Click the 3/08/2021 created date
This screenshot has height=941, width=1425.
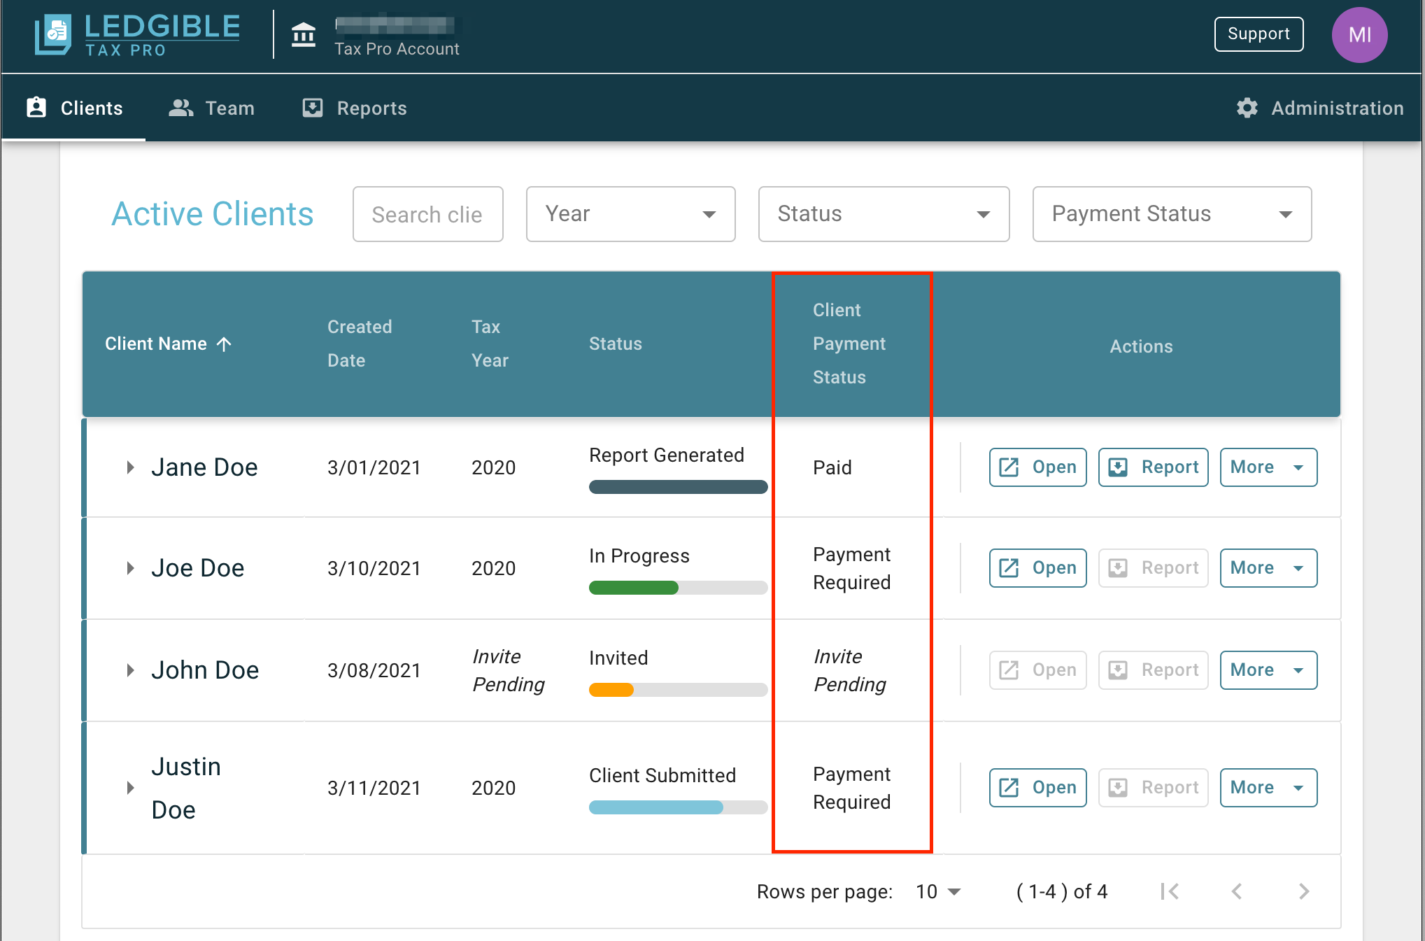[374, 670]
